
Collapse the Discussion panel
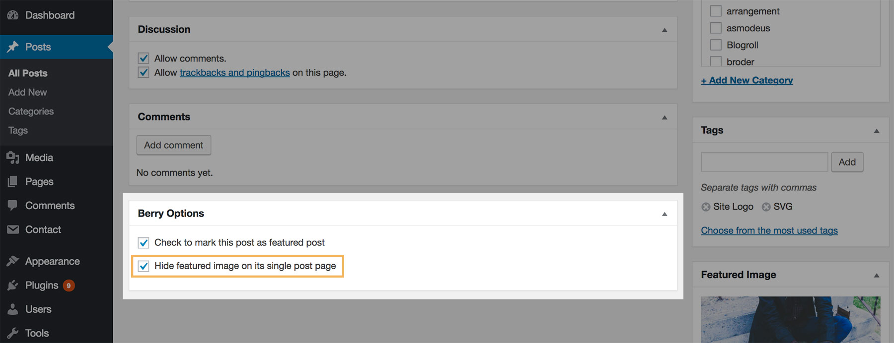click(665, 30)
